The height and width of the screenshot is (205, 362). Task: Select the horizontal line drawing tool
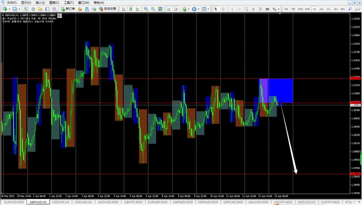[x=239, y=9]
